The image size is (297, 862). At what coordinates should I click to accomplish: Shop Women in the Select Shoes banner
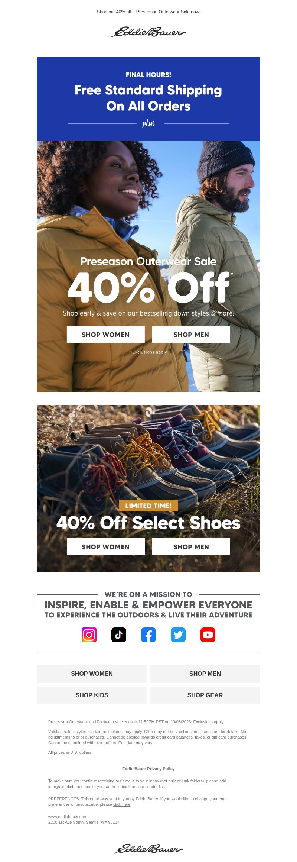(106, 547)
